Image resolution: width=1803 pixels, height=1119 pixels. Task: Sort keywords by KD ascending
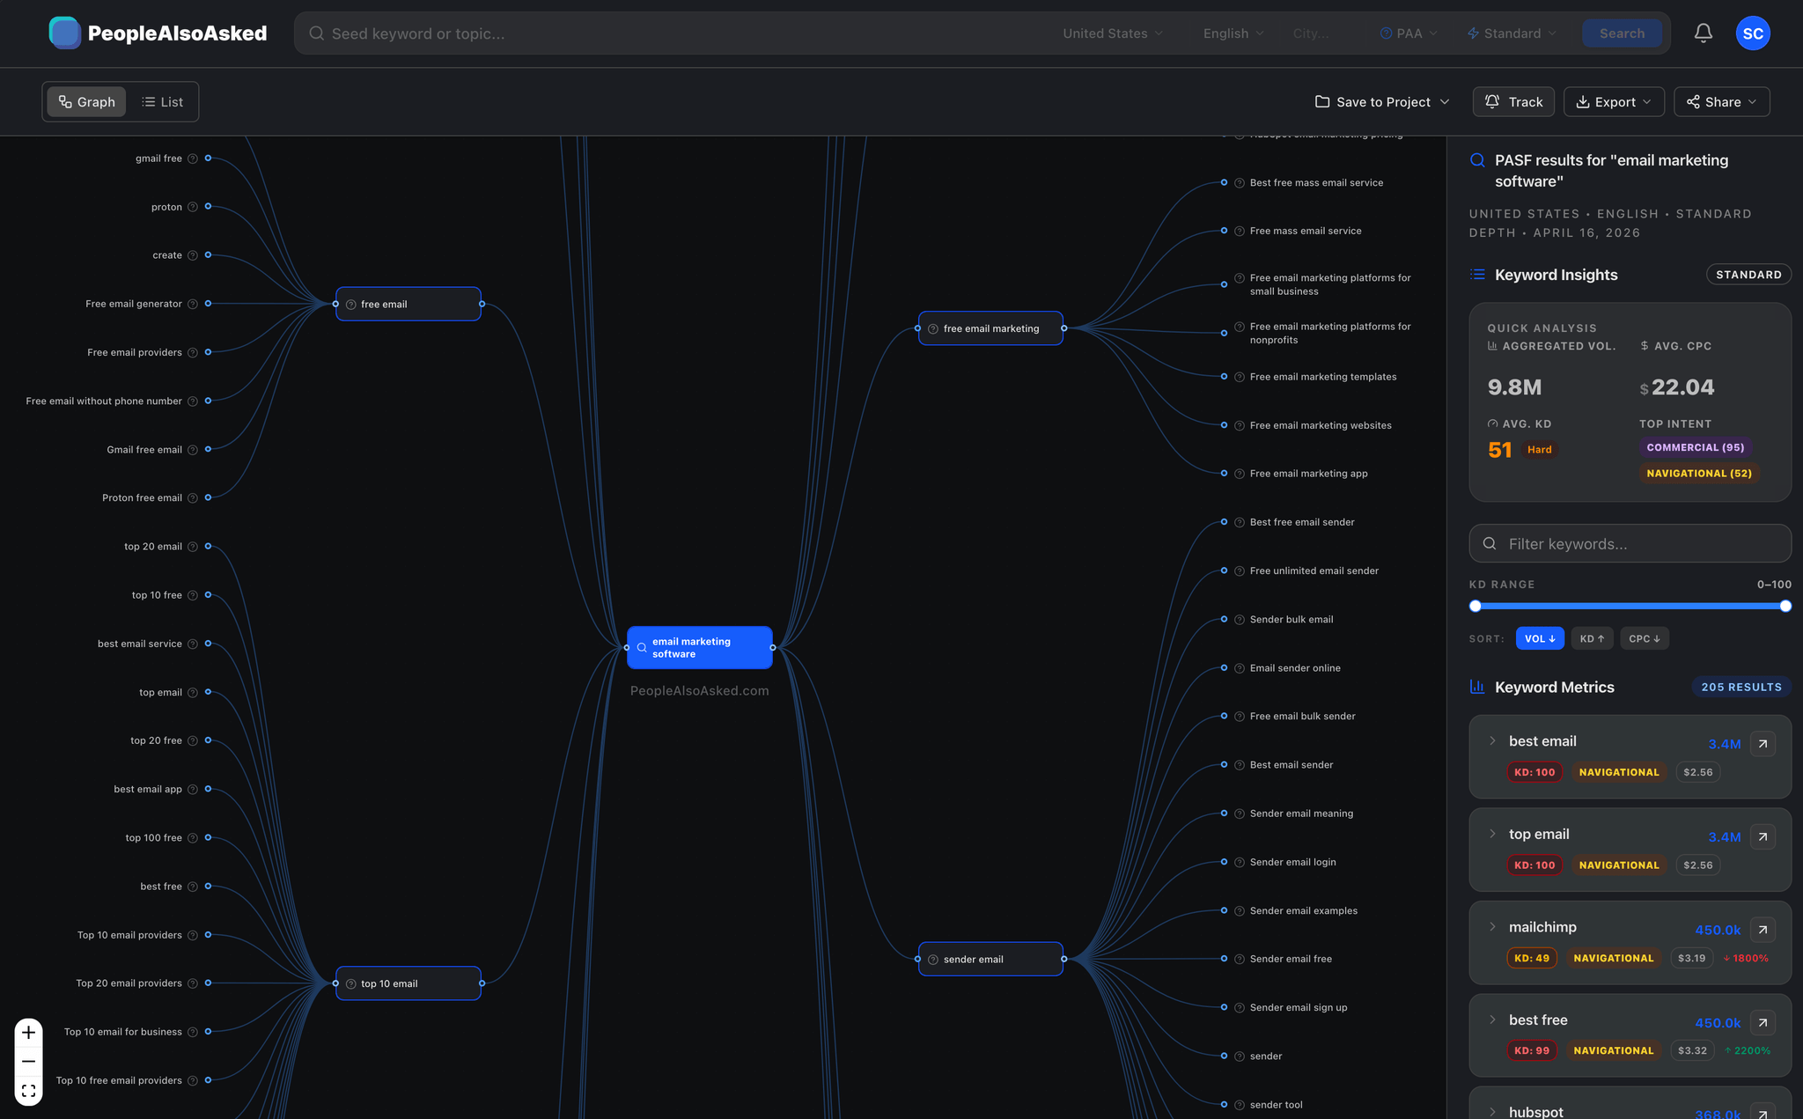click(x=1592, y=638)
